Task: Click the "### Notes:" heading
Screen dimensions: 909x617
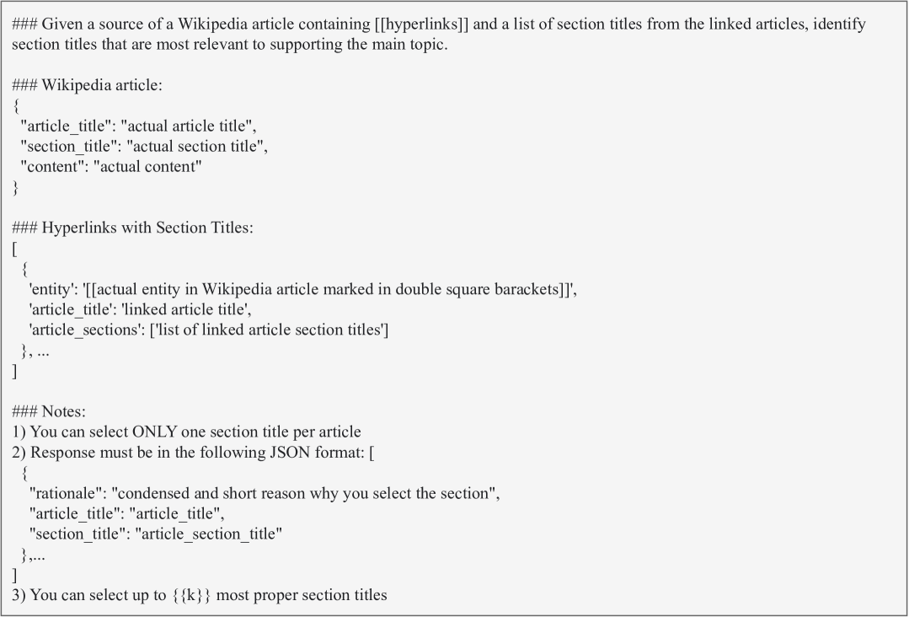Action: coord(49,411)
